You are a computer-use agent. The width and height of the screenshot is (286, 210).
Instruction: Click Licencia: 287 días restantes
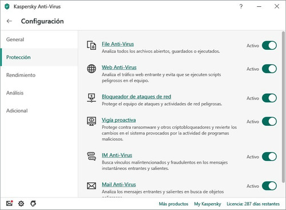(x=253, y=204)
